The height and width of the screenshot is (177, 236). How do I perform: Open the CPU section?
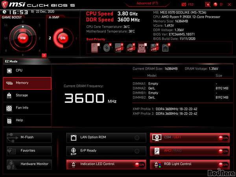tap(27, 70)
